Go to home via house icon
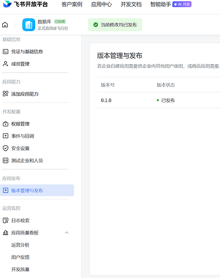 coord(5,25)
